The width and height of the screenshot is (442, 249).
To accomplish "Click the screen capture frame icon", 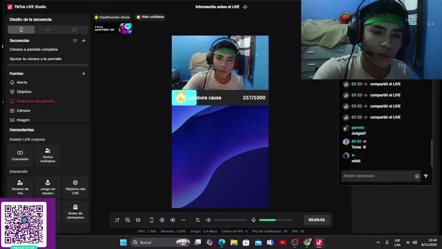I will 138,220.
